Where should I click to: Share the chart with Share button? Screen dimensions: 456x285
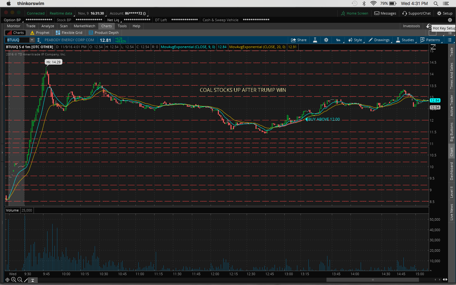click(299, 40)
